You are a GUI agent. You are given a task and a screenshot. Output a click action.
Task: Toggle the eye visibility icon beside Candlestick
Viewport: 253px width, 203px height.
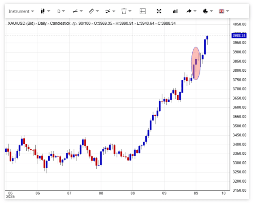click(74, 24)
